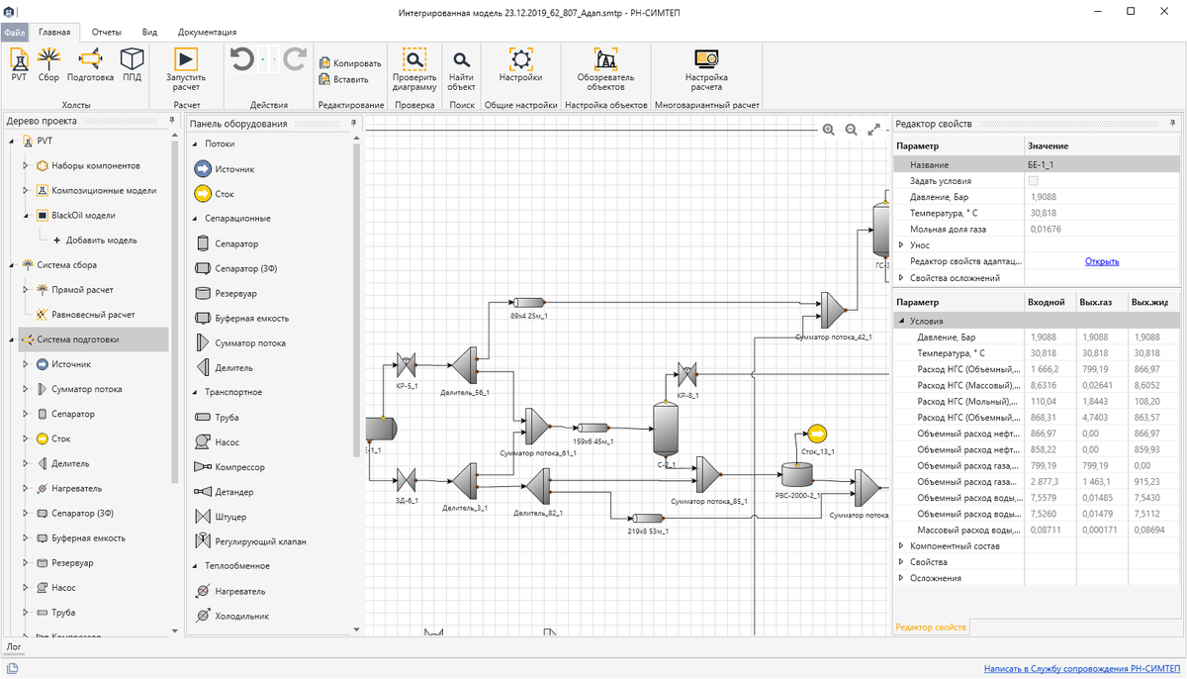Image resolution: width=1187 pixels, height=679 pixels.
Task: Select Композиционные модели tree node
Action: pos(103,190)
